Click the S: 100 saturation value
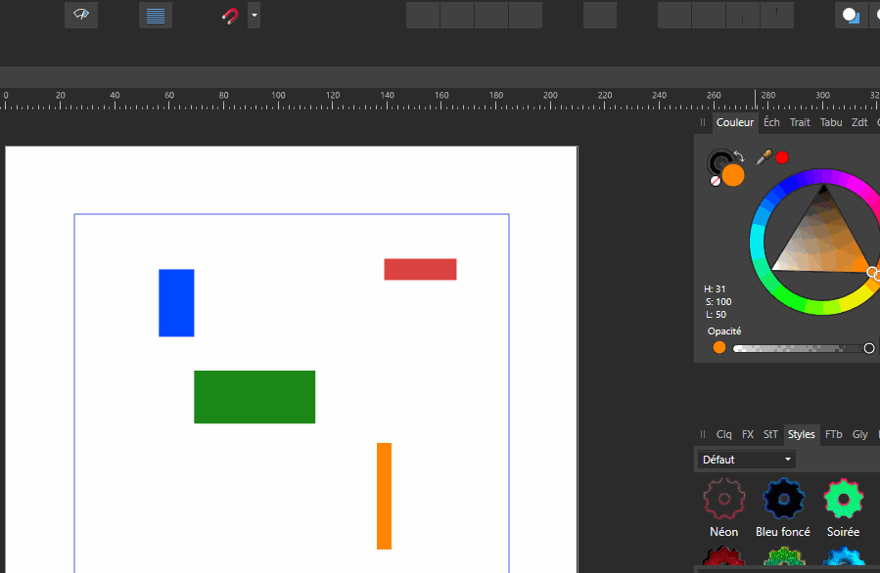880x573 pixels. (718, 301)
